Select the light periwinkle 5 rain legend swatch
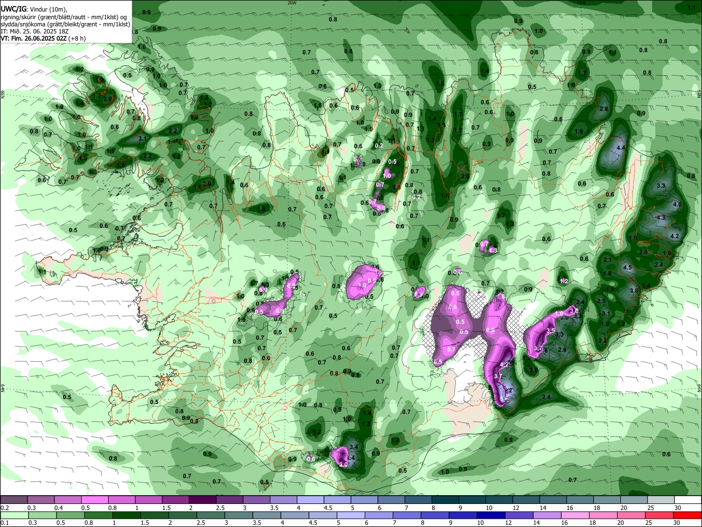Viewport: 702px width, 527px height. pyautogui.click(x=351, y=515)
